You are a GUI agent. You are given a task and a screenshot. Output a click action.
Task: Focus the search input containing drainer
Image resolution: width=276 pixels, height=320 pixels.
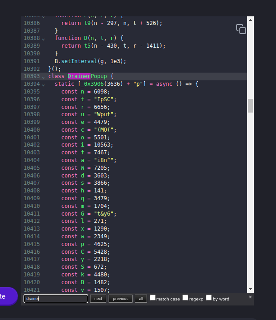tap(56, 299)
